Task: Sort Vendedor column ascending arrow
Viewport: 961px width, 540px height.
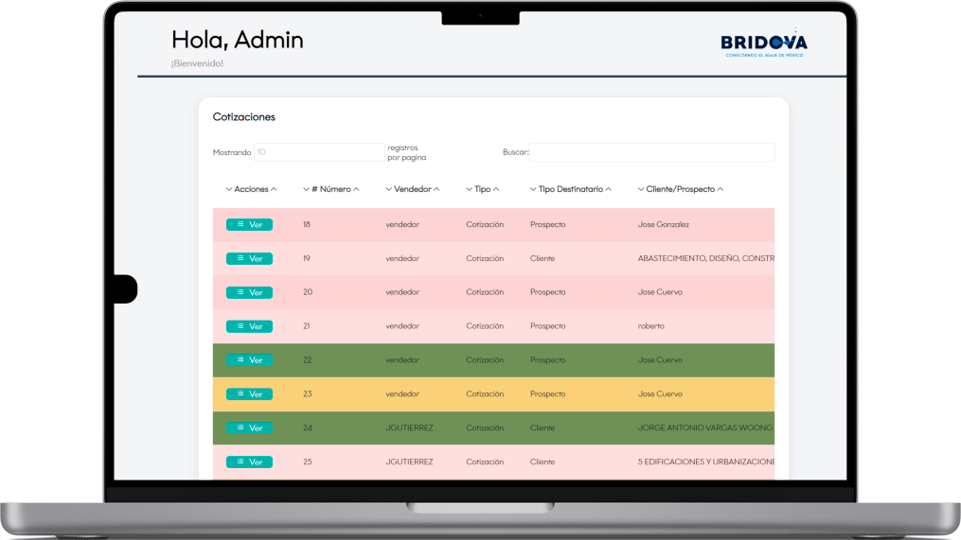Action: pyautogui.click(x=436, y=189)
